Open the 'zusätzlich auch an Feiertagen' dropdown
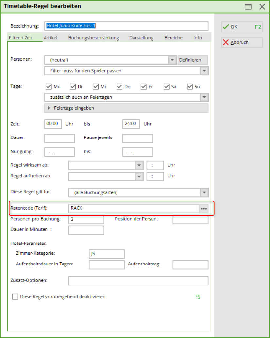 [x=204, y=97]
